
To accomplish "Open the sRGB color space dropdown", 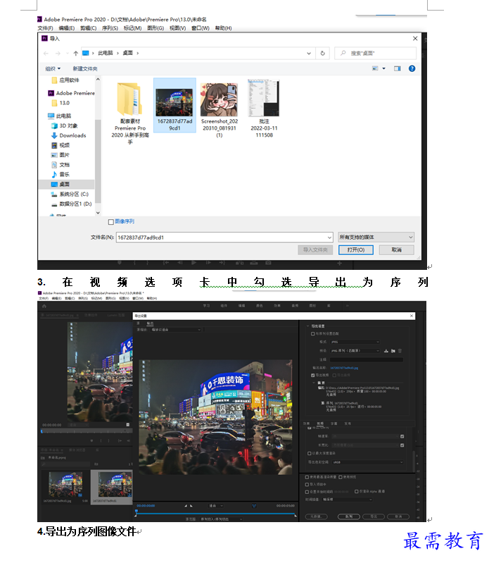I will 367,462.
